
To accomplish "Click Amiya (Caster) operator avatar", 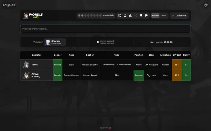I will click(x=26, y=75).
